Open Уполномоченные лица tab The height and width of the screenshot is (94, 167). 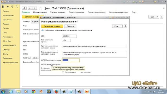click(118, 12)
